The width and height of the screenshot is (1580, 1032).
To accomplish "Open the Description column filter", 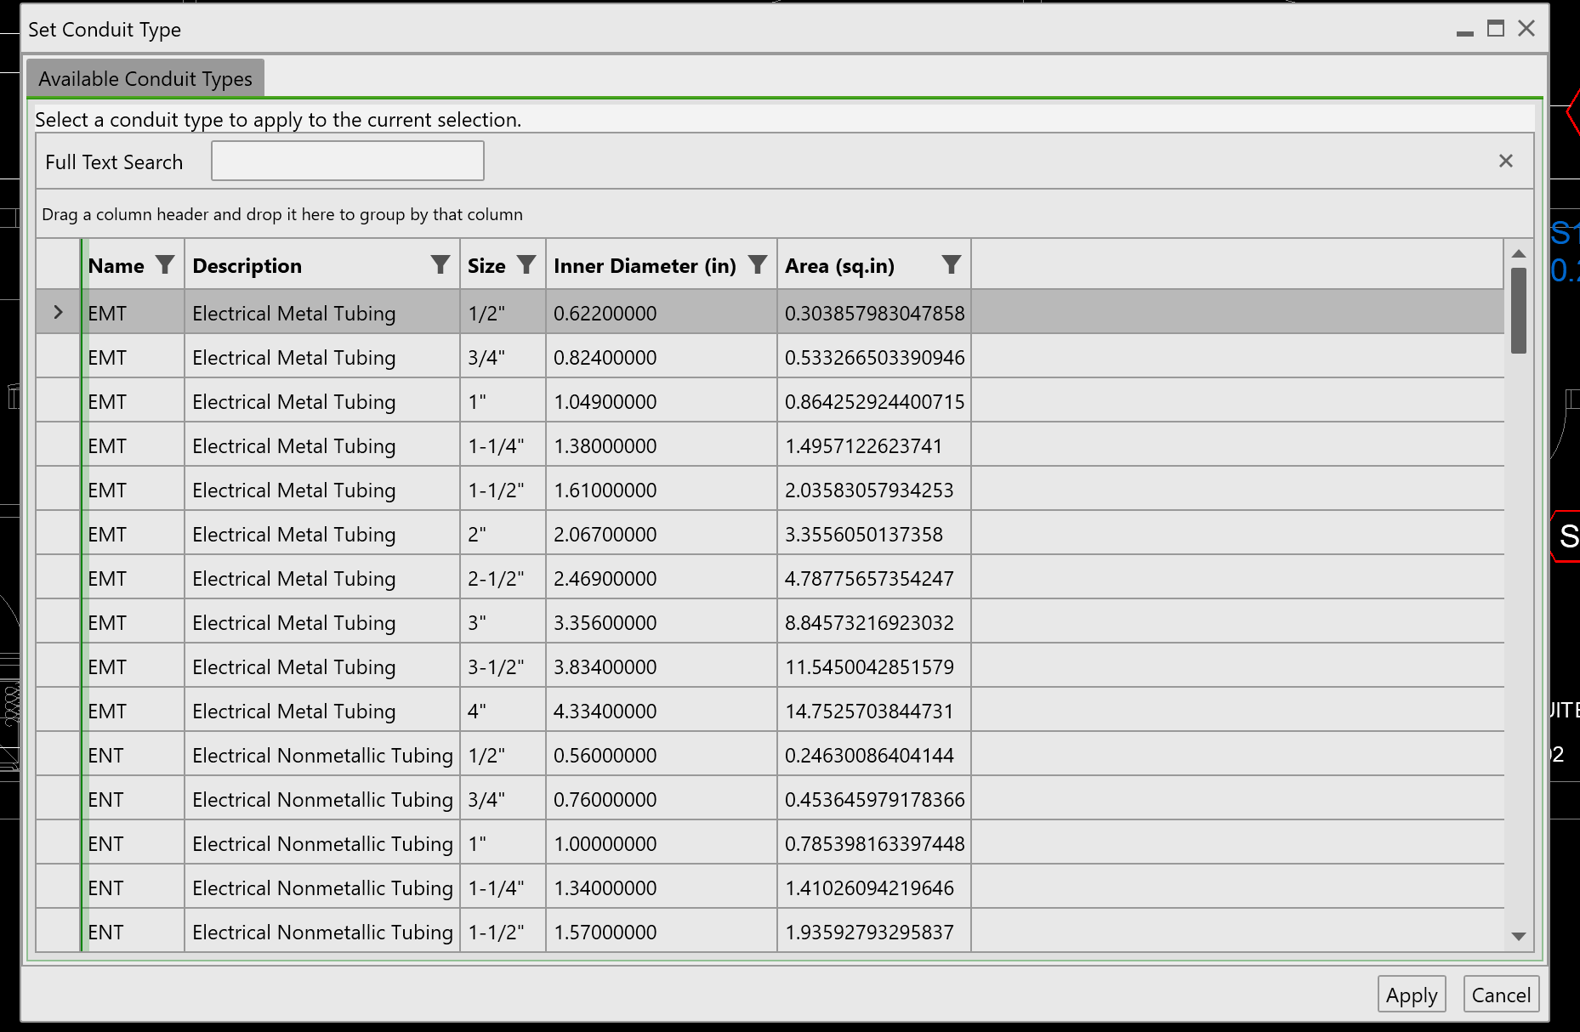I will [x=440, y=264].
